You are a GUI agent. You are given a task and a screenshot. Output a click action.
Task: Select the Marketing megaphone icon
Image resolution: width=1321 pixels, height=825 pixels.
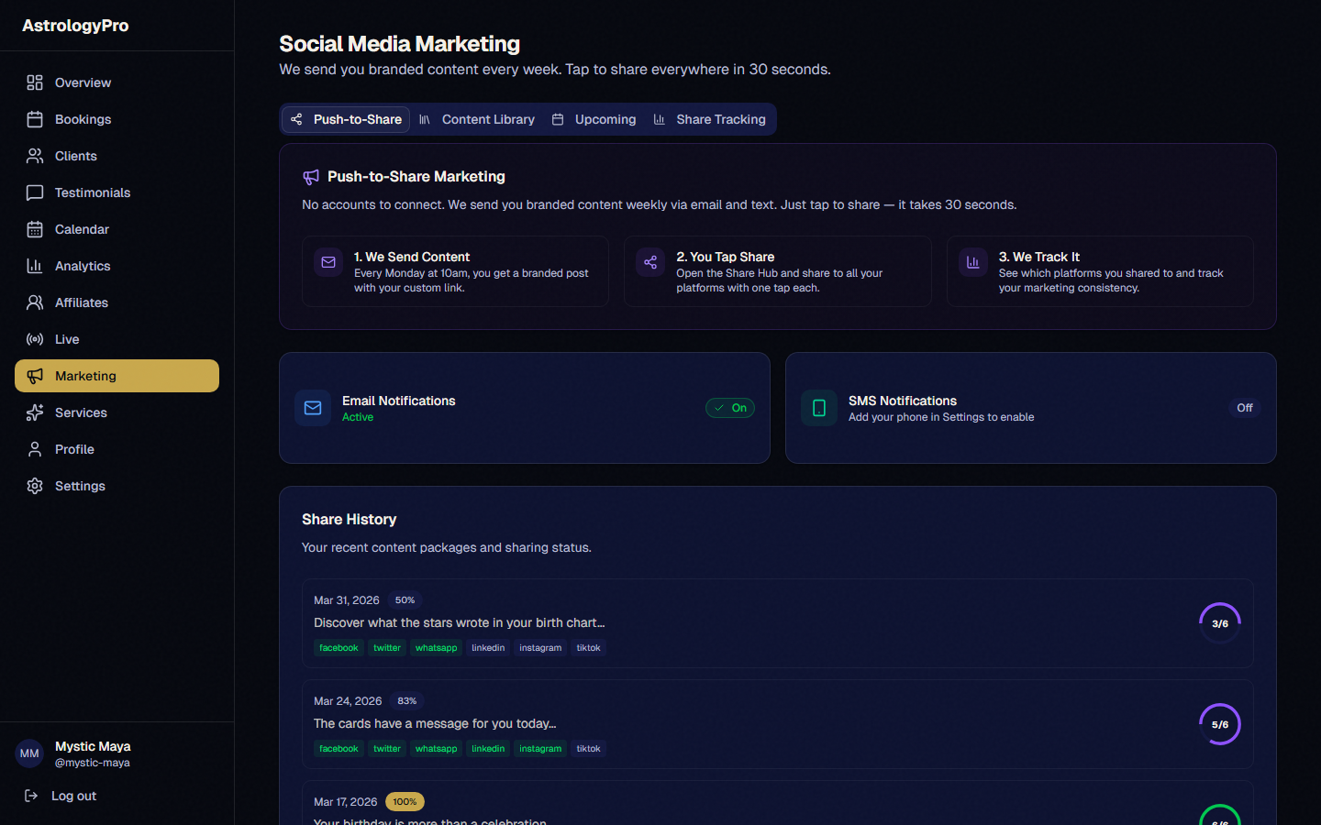click(35, 375)
